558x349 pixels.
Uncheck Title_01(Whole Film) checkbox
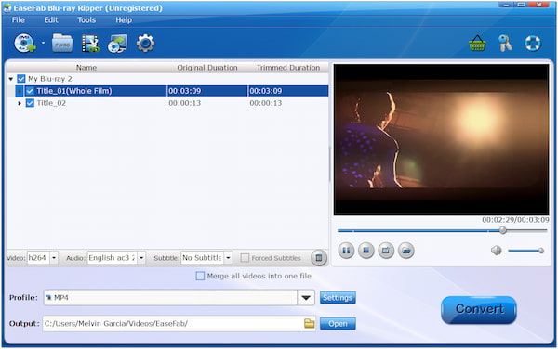[x=30, y=91]
